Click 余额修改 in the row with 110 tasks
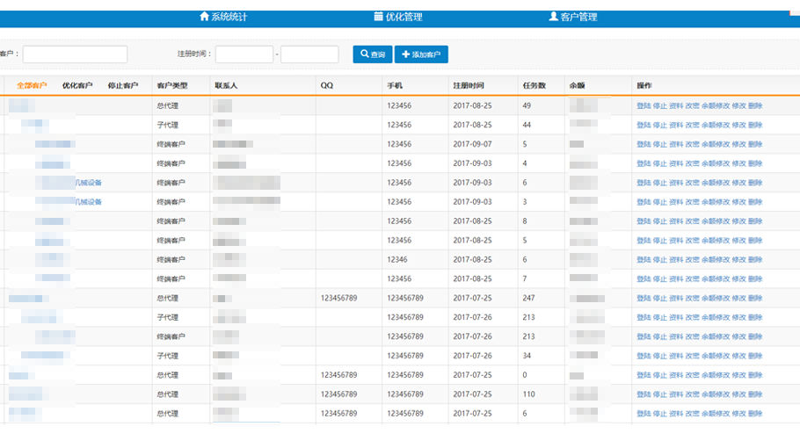The width and height of the screenshot is (800, 448). (715, 395)
